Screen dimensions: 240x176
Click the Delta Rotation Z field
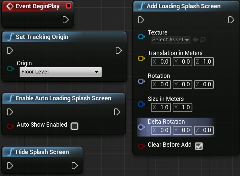click(204, 130)
